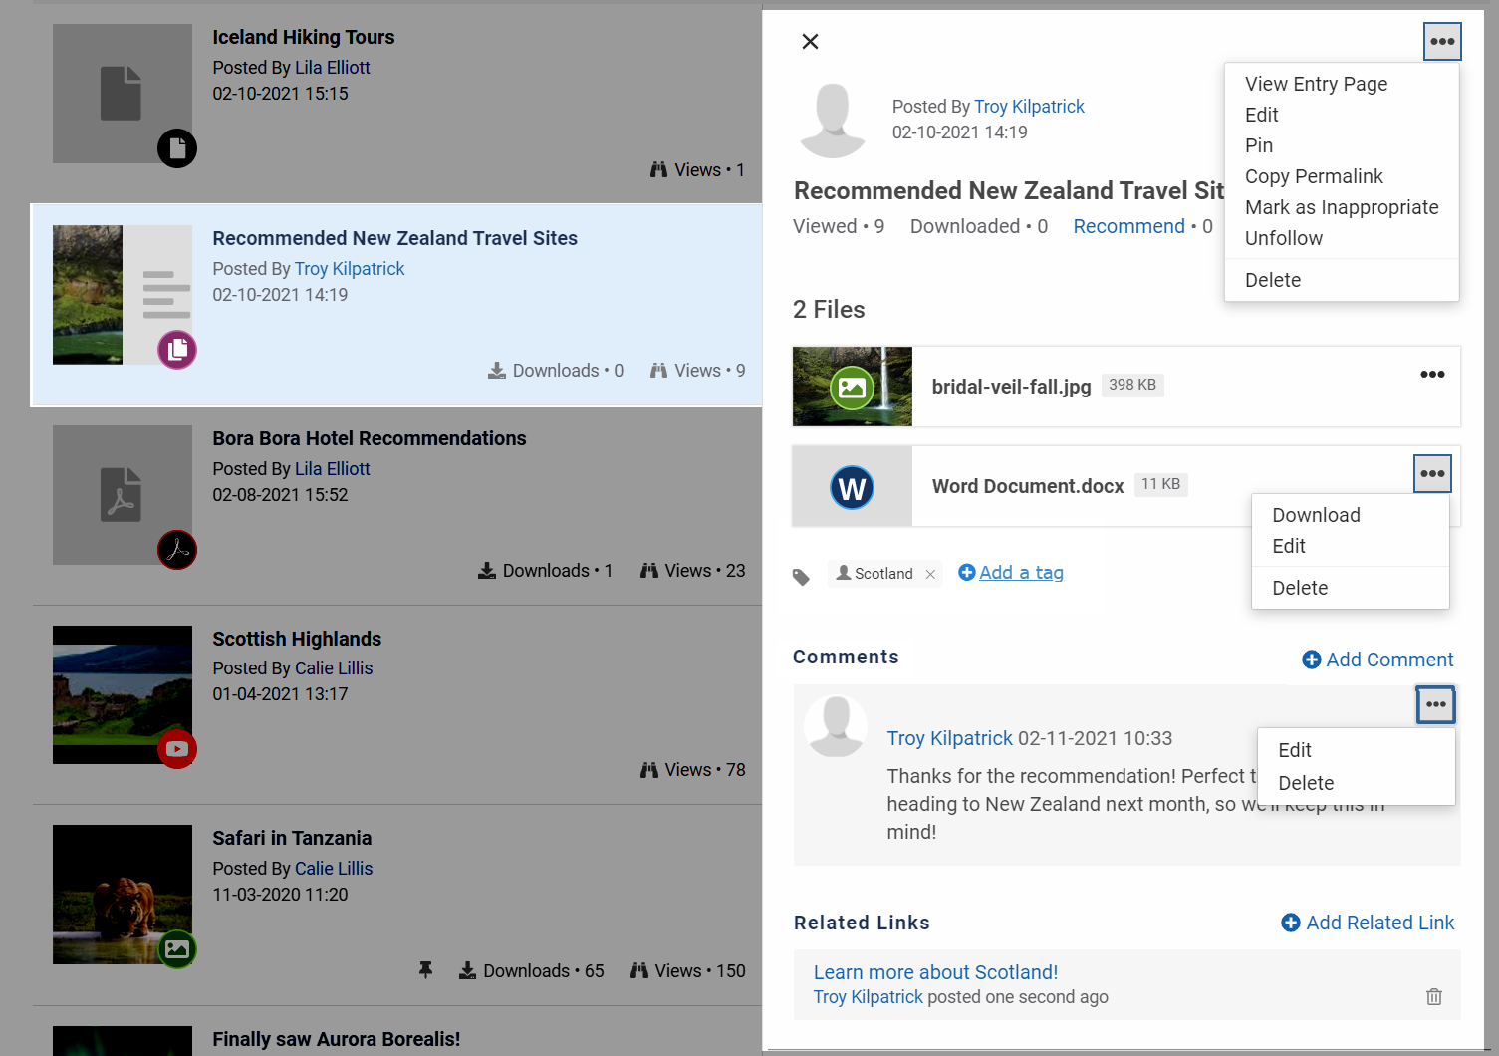Open the Learn more about Scotland link
Viewport: 1499px width, 1056px height.
(x=935, y=972)
